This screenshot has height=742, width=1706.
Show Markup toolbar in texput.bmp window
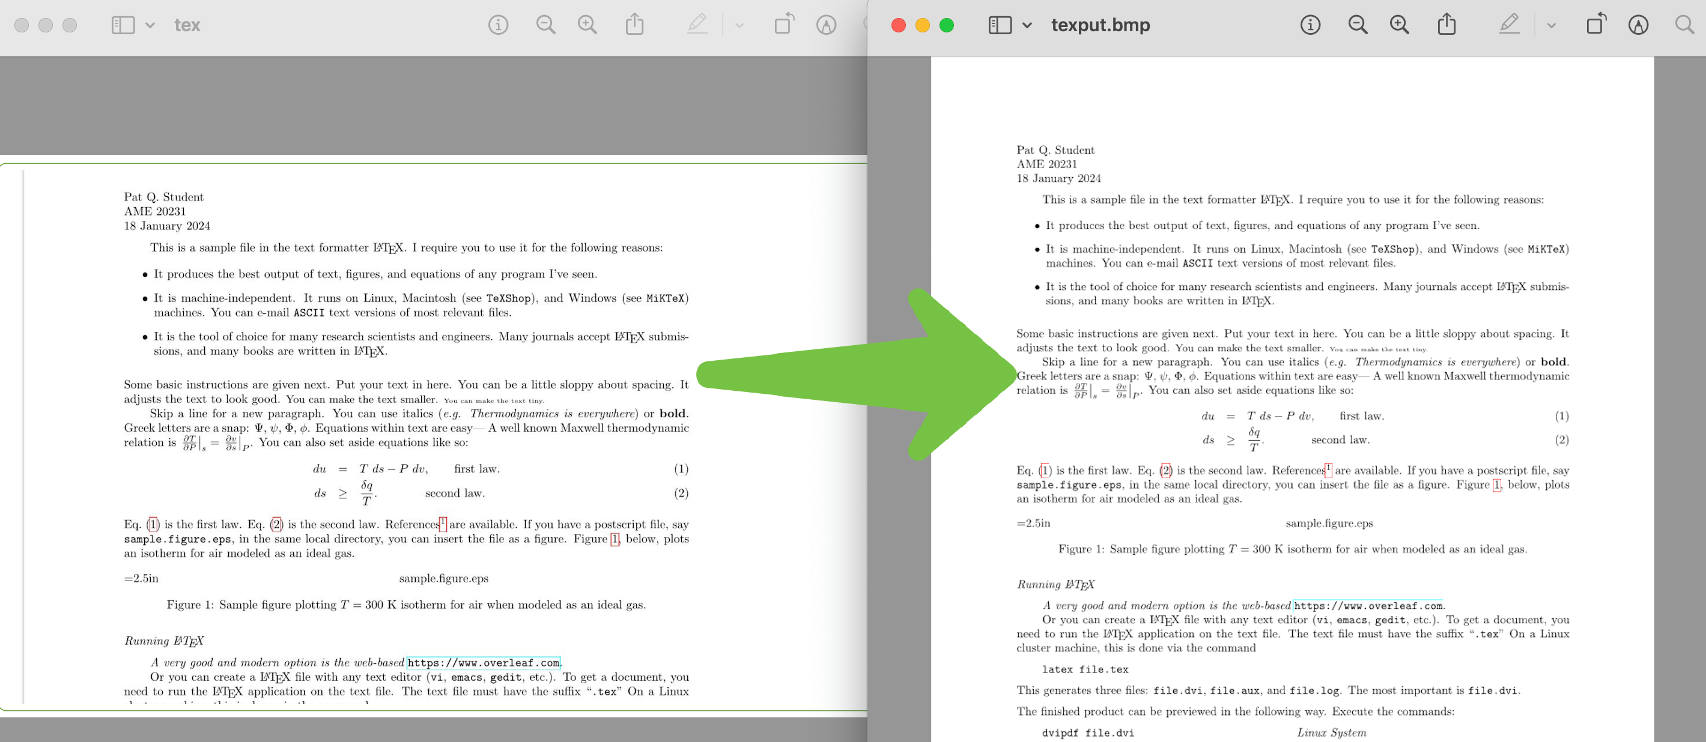[1638, 25]
